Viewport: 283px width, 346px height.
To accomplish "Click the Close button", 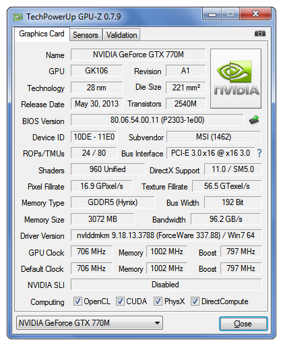I will 243,324.
